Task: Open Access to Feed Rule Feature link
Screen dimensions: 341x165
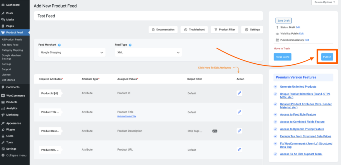Action: 298,115
